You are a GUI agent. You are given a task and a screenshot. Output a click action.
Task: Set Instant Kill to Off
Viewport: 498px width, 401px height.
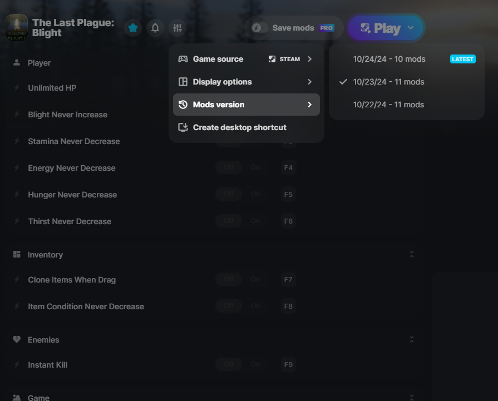[229, 364]
